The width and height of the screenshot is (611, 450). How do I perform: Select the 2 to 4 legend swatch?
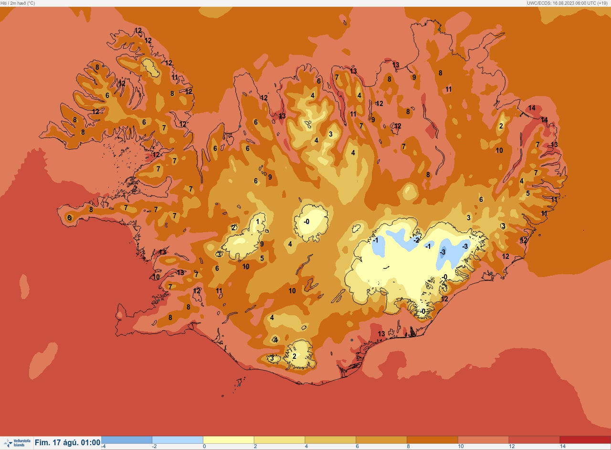(x=279, y=440)
